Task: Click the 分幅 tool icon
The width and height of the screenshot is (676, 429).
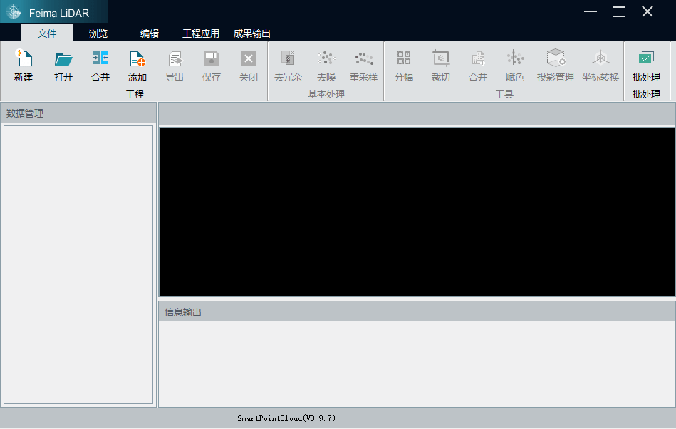Action: (404, 58)
